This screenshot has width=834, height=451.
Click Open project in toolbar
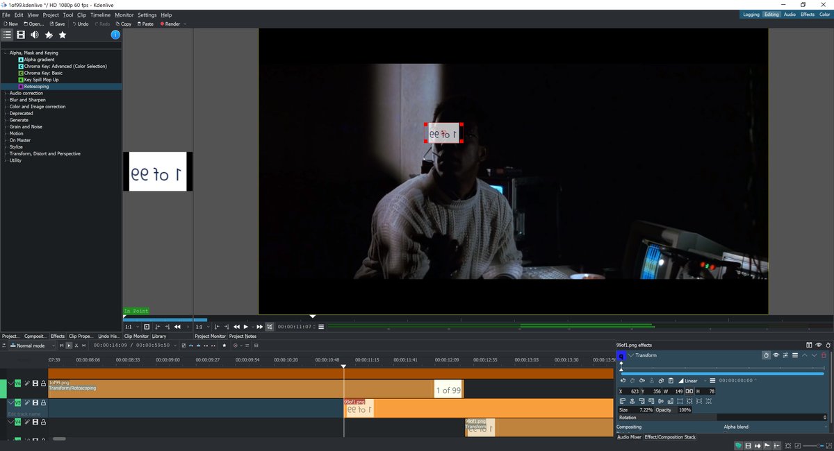(x=33, y=24)
